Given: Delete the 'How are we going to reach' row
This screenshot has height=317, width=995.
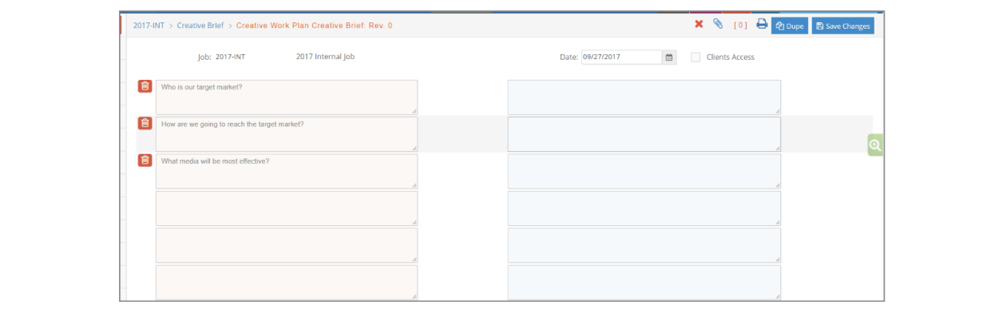Looking at the screenshot, I should 145,123.
